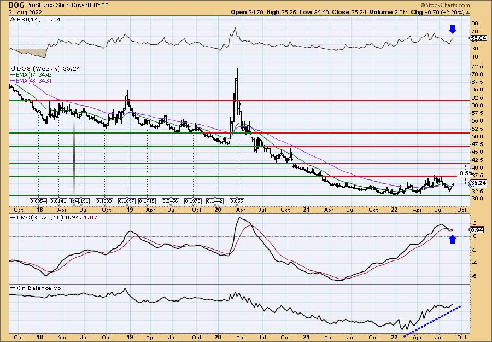Click the 0.1442 value box
Image resolution: width=492 pixels, height=342 pixels.
point(215,201)
